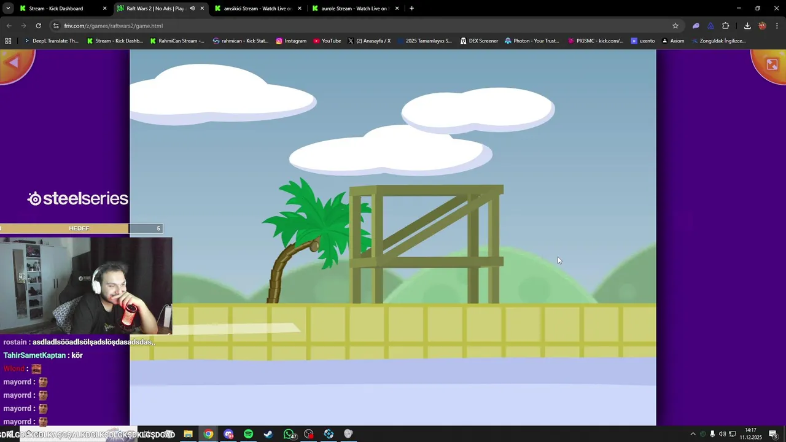Open Spotify from the taskbar
The image size is (786, 442).
[x=248, y=434]
